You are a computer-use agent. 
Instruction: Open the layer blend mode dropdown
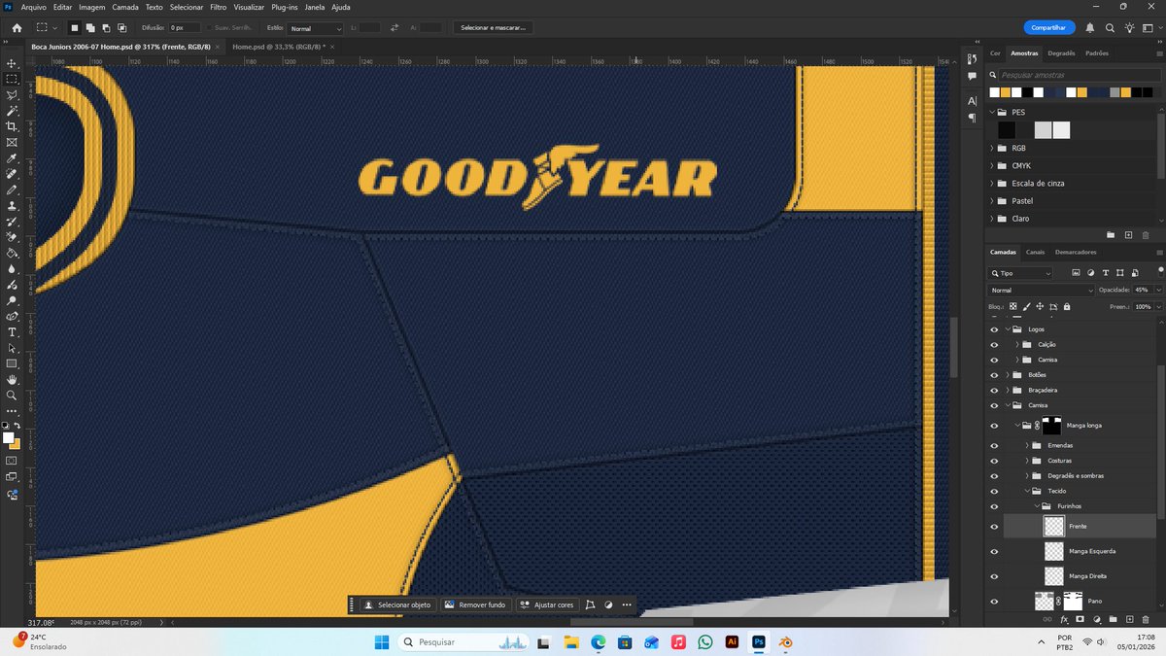[1042, 291]
